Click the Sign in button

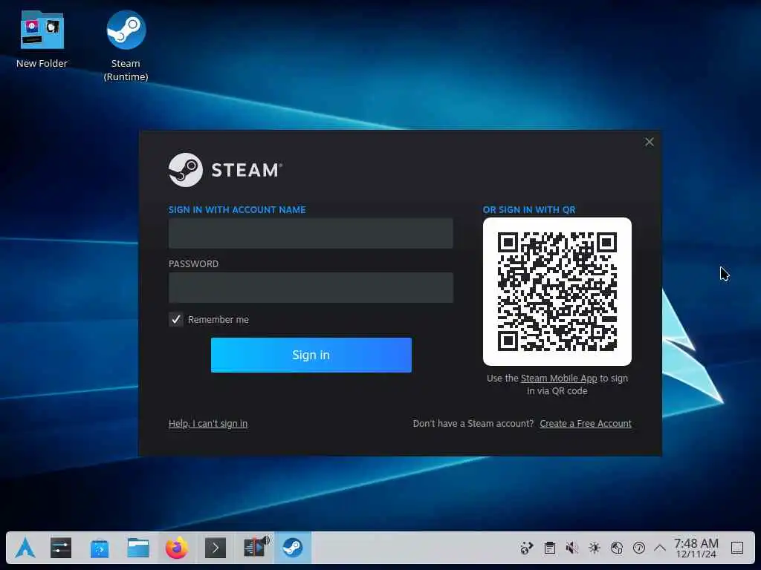(x=311, y=356)
